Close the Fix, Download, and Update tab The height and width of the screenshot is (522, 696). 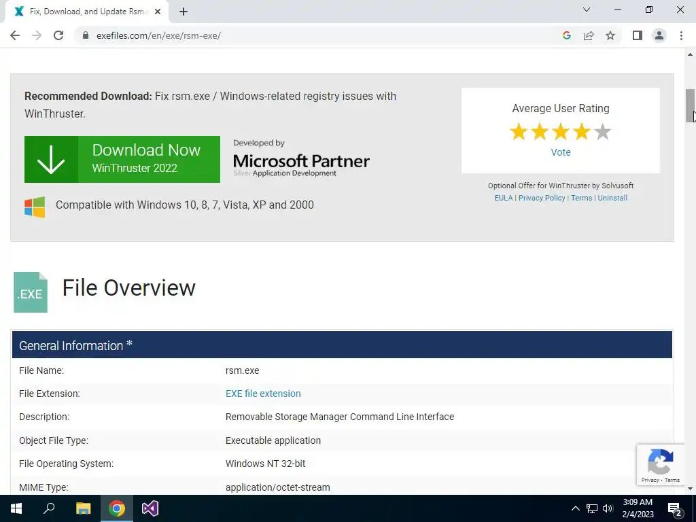158,12
